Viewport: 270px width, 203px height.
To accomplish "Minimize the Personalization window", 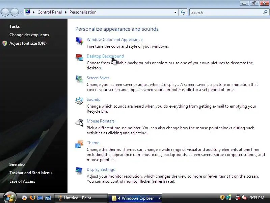I will pos(244,3).
